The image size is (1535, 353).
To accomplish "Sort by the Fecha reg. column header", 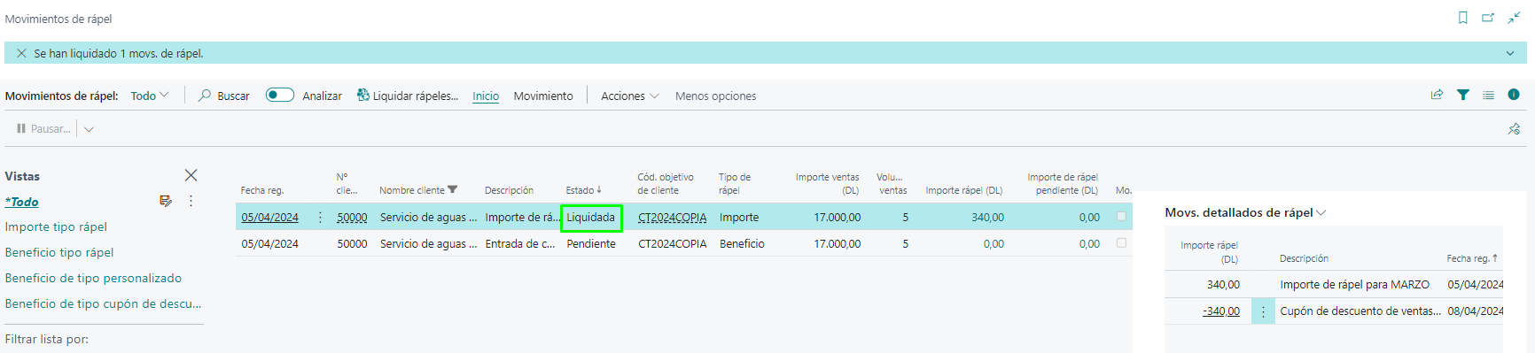I will [x=262, y=190].
